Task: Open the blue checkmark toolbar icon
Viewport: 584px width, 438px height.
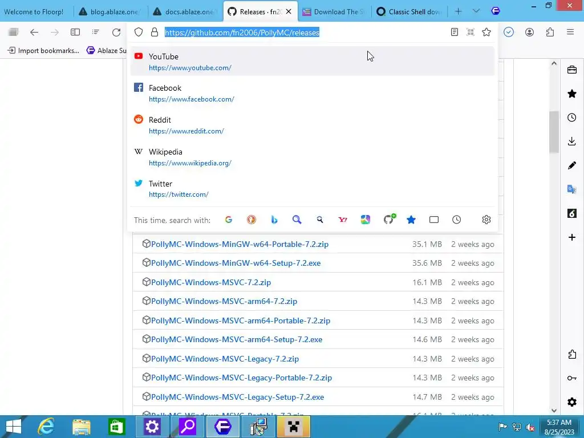Action: (x=509, y=33)
